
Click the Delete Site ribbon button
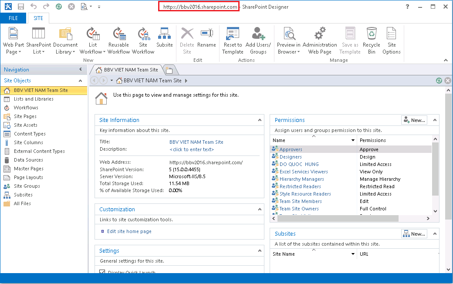click(x=187, y=41)
